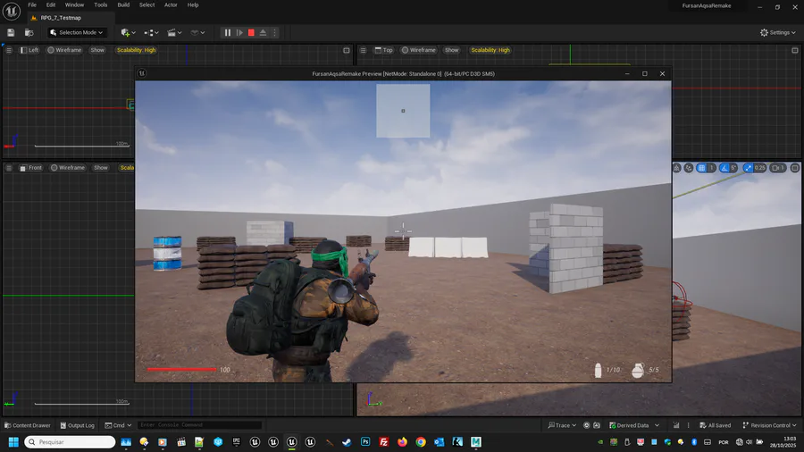Open the add content cube dropdown
Viewport: 804px width, 452px height.
128,32
